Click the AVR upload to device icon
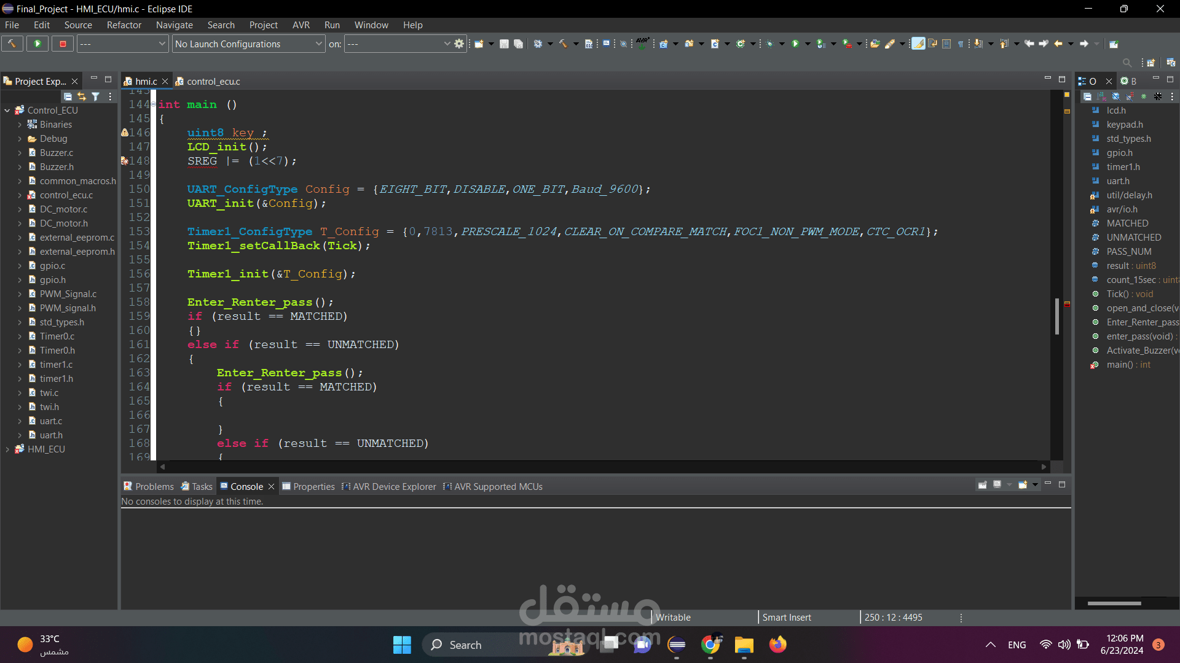This screenshot has height=663, width=1180. pos(642,43)
